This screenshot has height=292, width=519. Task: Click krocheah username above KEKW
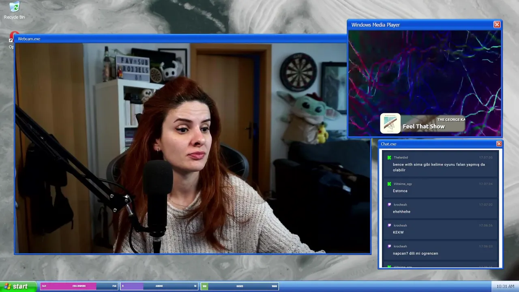point(400,225)
